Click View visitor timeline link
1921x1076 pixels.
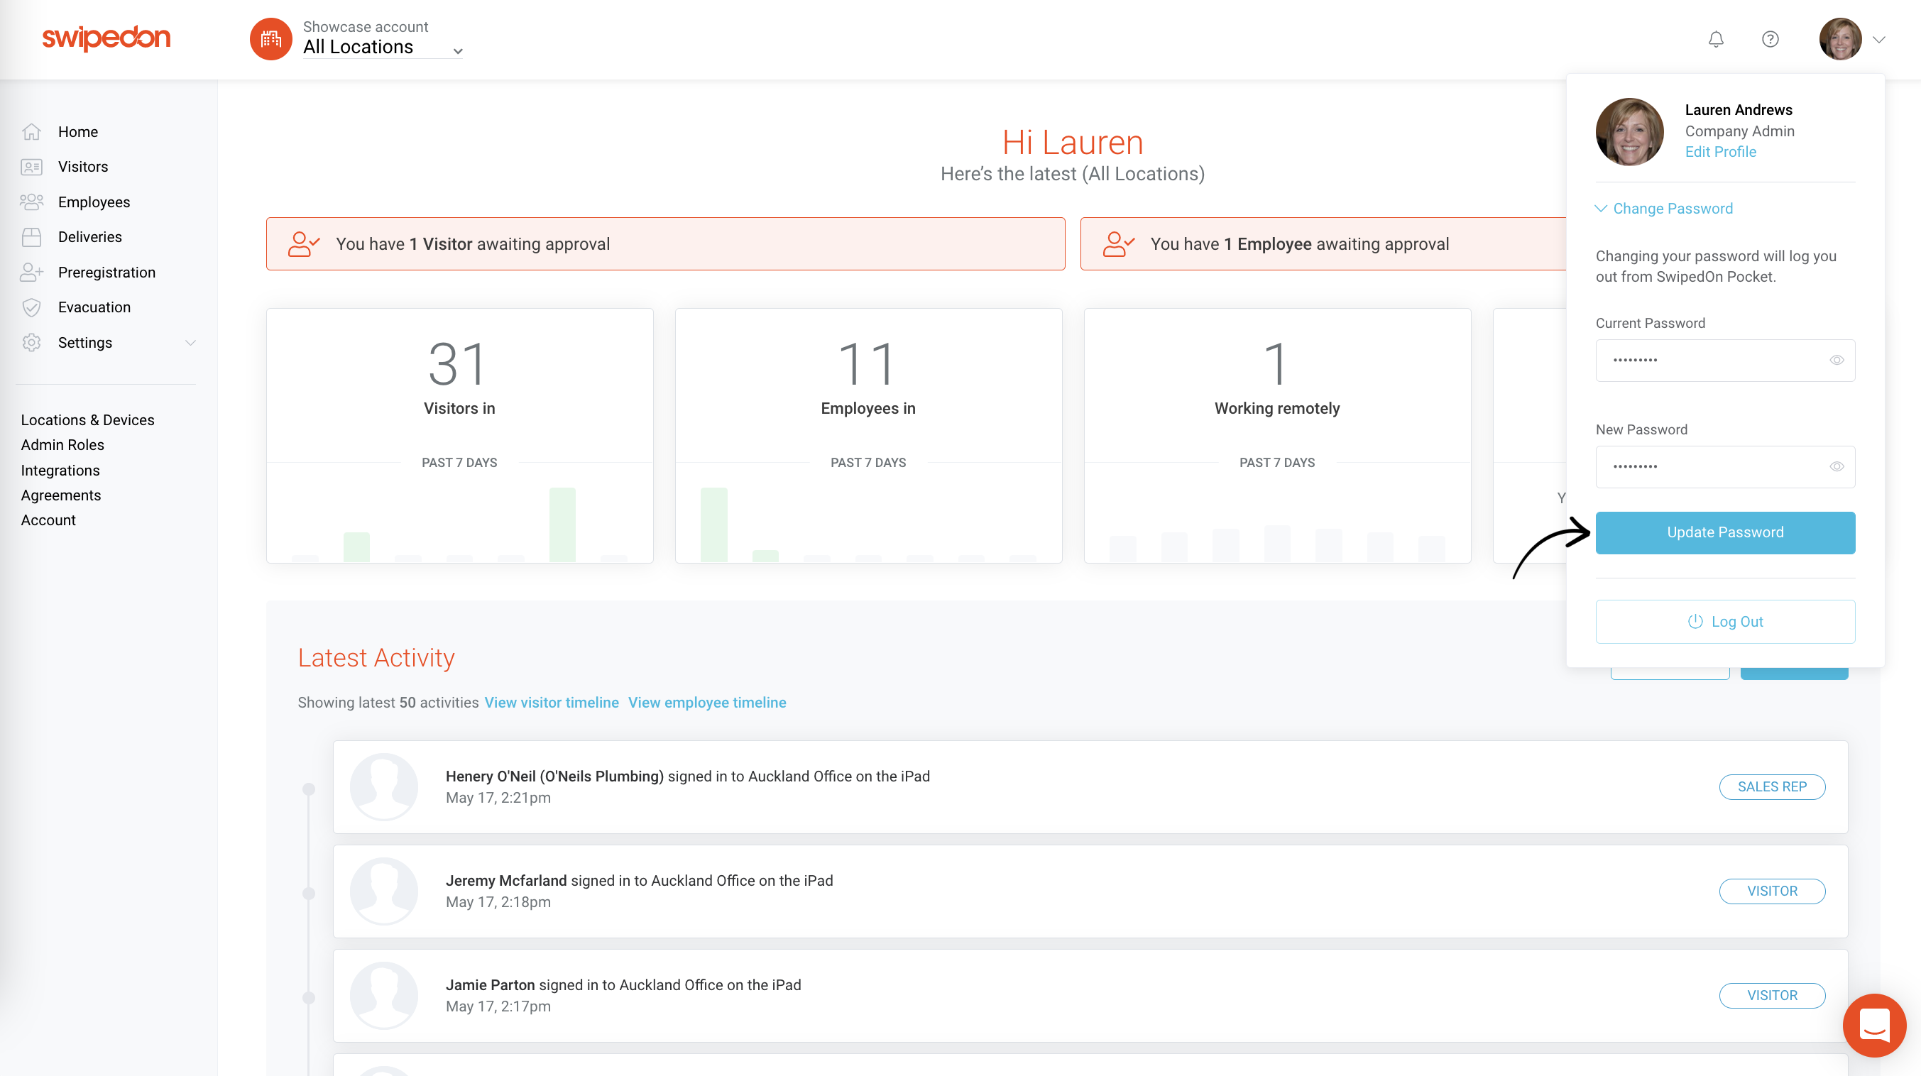(551, 703)
